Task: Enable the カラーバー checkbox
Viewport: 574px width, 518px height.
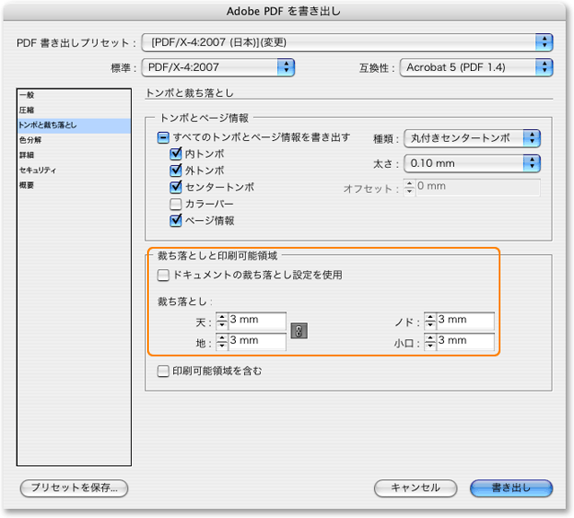Action: pyautogui.click(x=176, y=204)
